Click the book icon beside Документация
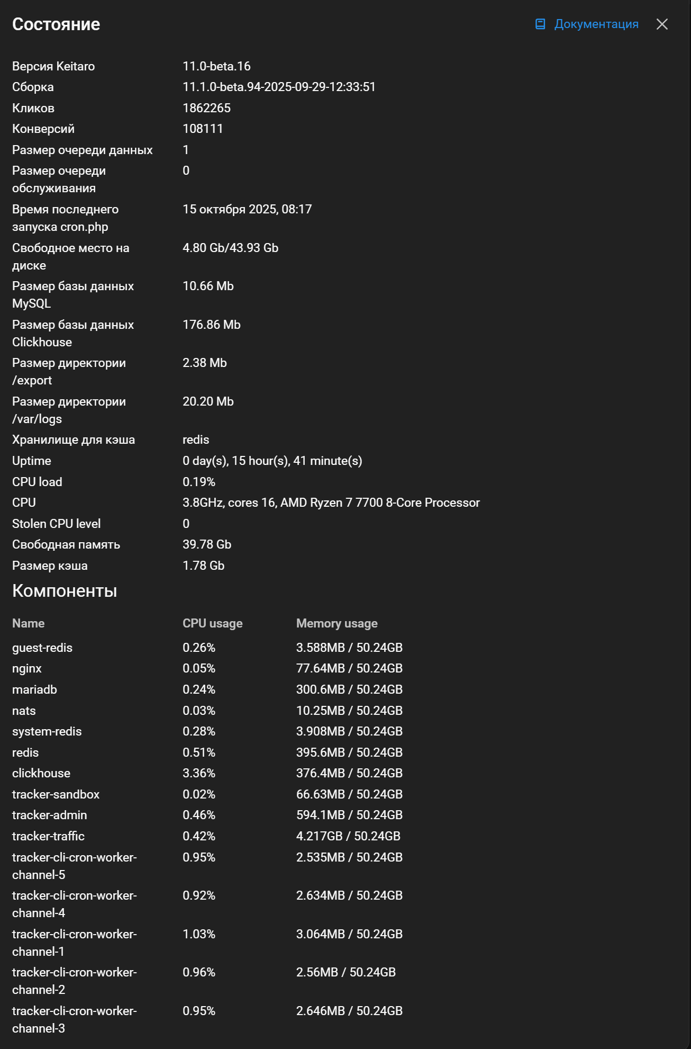691x1049 pixels. 540,24
